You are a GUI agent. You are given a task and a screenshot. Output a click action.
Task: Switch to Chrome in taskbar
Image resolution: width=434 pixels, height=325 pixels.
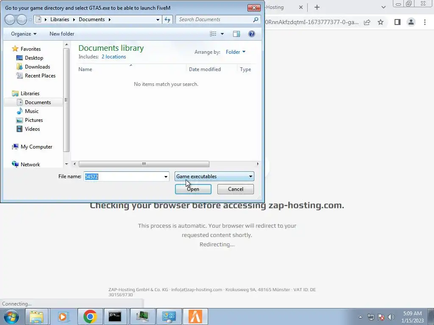tap(90, 317)
